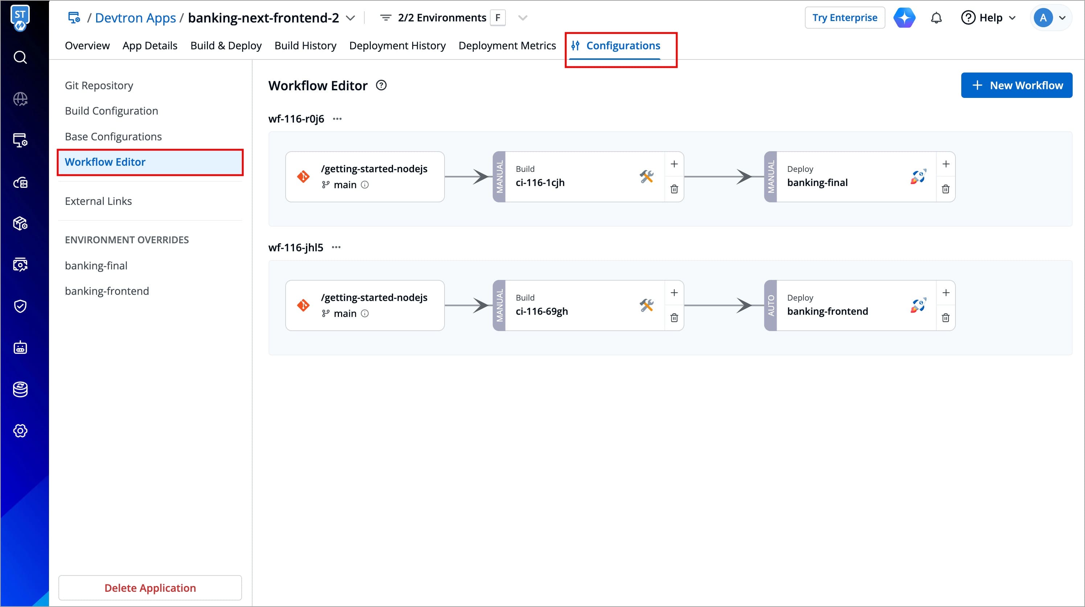Click Workflow Editor help question icon

pyautogui.click(x=381, y=86)
